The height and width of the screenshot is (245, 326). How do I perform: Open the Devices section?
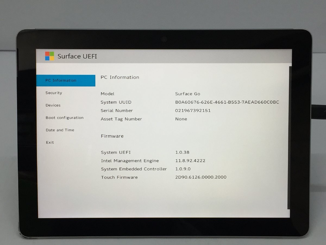click(53, 105)
